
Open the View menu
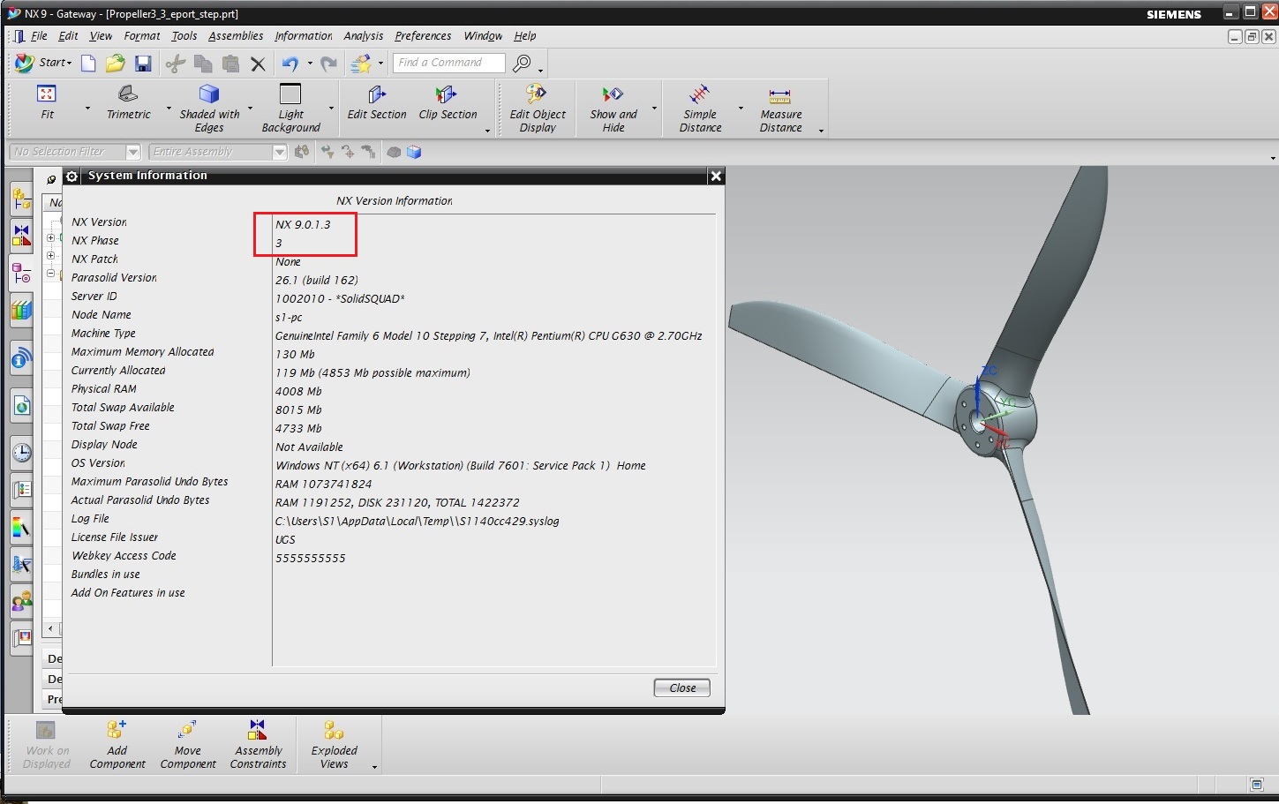[101, 36]
